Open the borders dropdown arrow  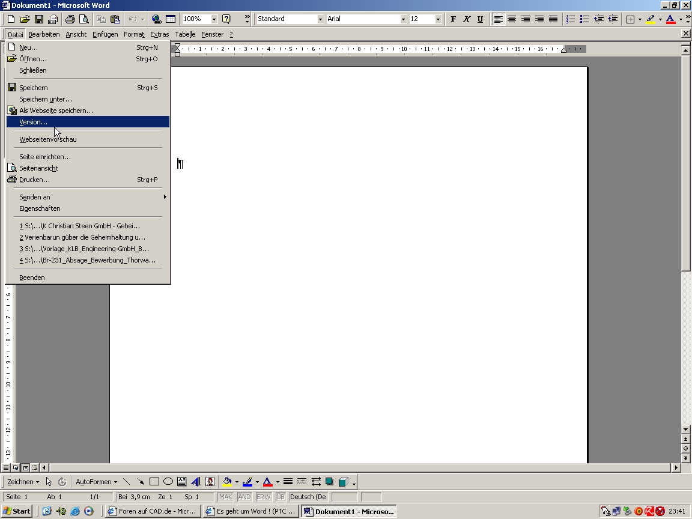(640, 19)
